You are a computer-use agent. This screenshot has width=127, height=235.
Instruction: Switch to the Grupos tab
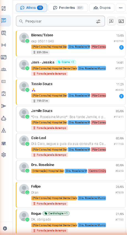pos(102,8)
